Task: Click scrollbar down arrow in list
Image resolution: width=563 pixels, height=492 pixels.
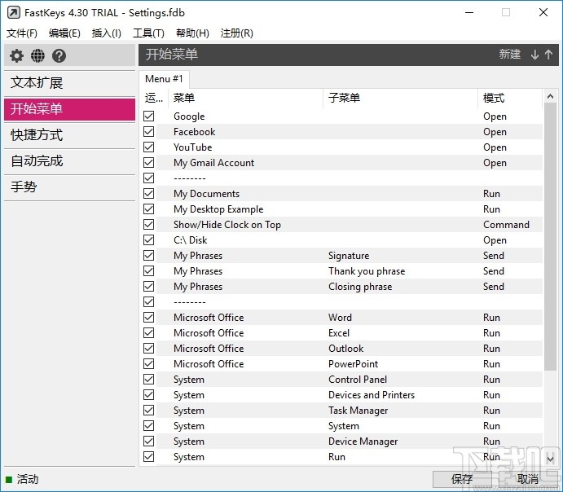Action: [x=550, y=459]
